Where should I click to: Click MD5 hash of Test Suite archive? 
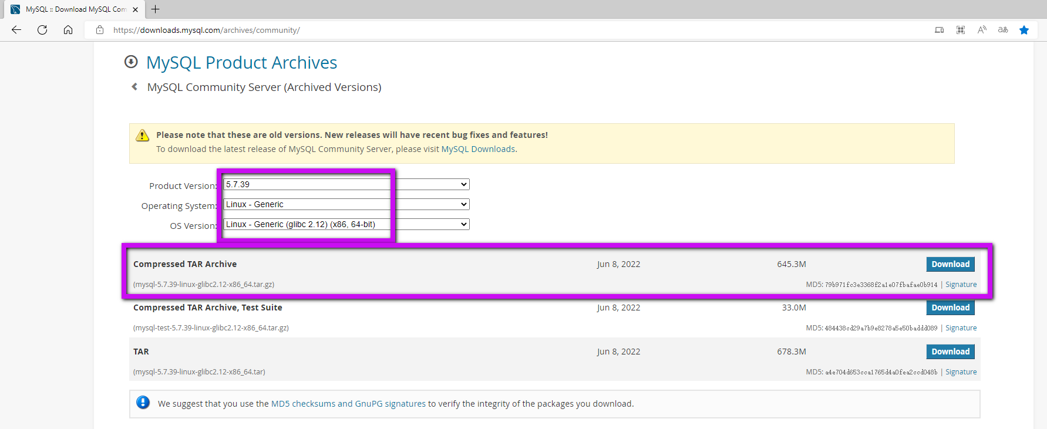point(881,328)
